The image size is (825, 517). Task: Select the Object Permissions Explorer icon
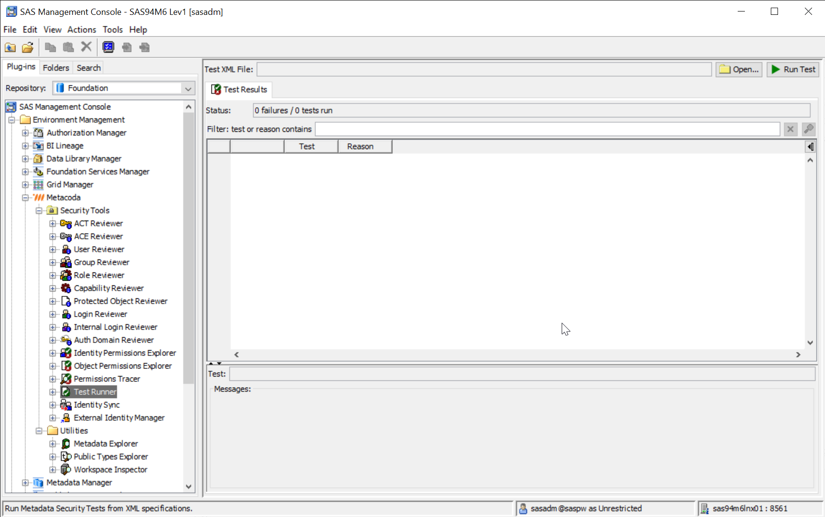[66, 366]
